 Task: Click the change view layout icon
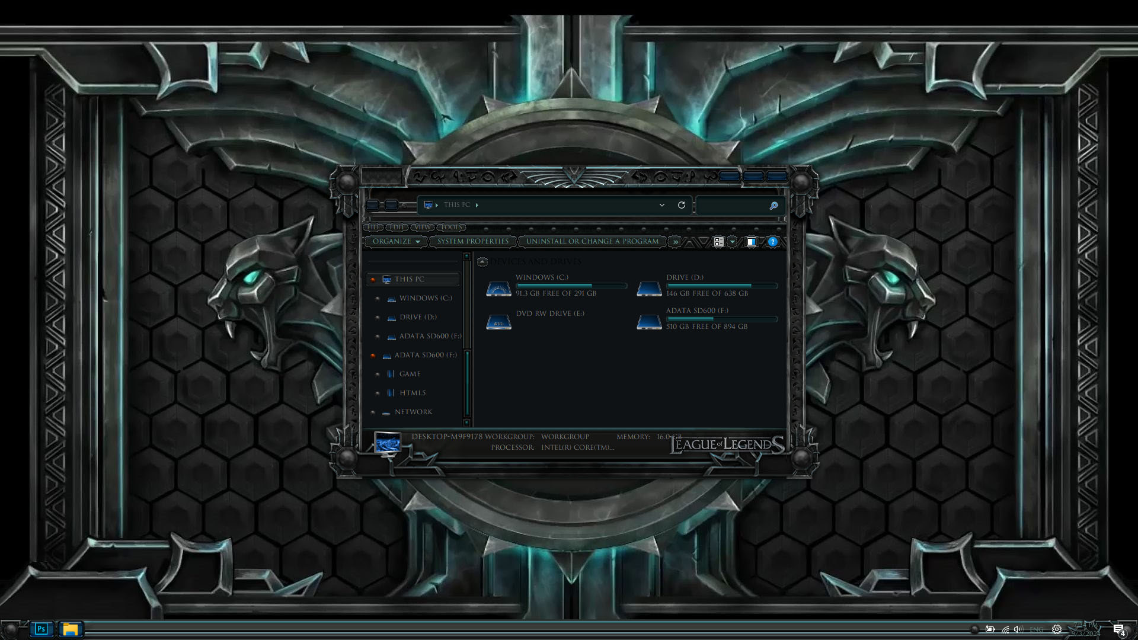(718, 242)
